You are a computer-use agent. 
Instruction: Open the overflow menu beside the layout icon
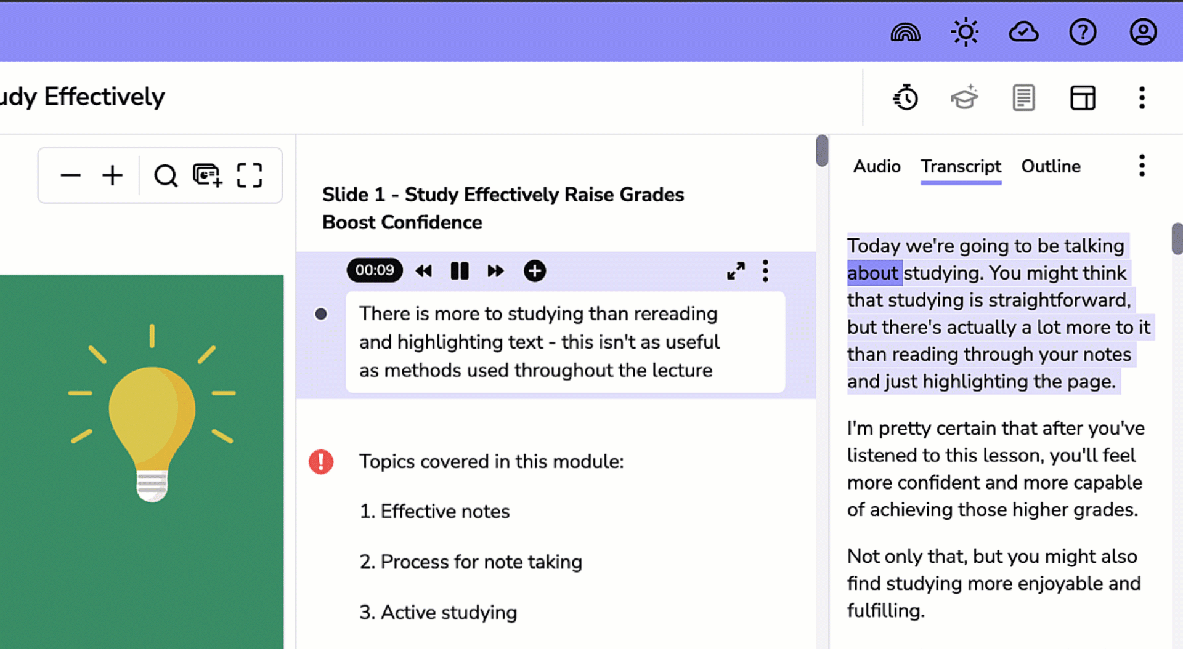click(1142, 97)
